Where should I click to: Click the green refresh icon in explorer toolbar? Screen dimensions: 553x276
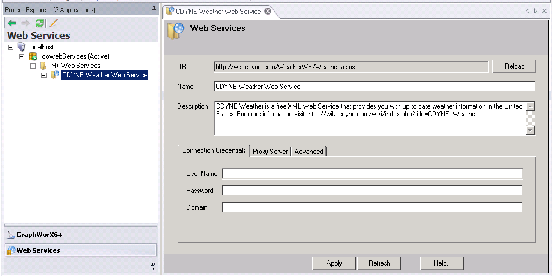[40, 23]
